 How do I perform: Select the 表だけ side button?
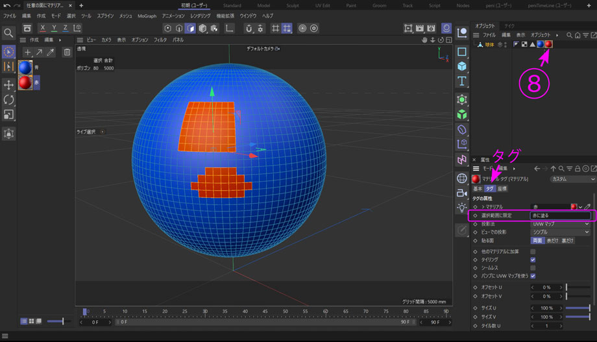(x=552, y=241)
